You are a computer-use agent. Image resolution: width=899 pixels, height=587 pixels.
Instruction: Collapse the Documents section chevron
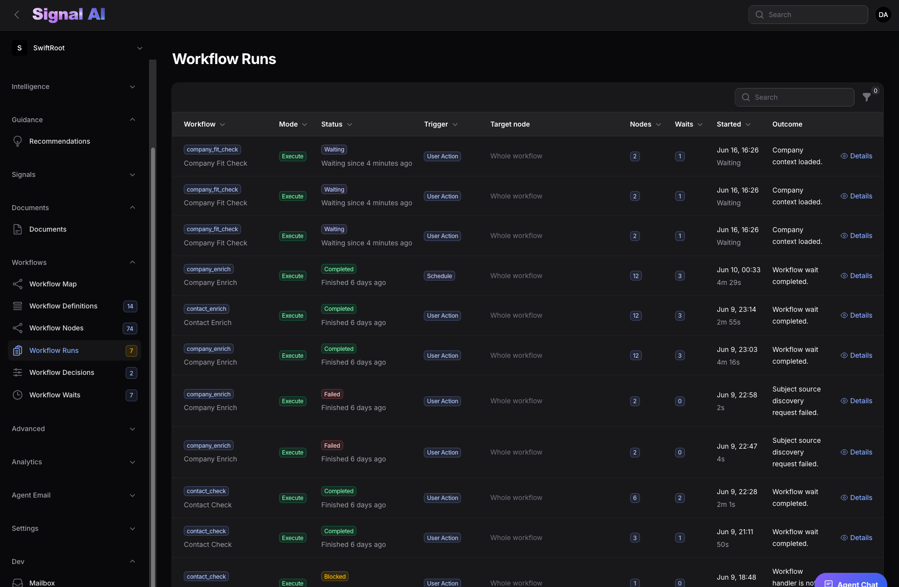tap(132, 208)
